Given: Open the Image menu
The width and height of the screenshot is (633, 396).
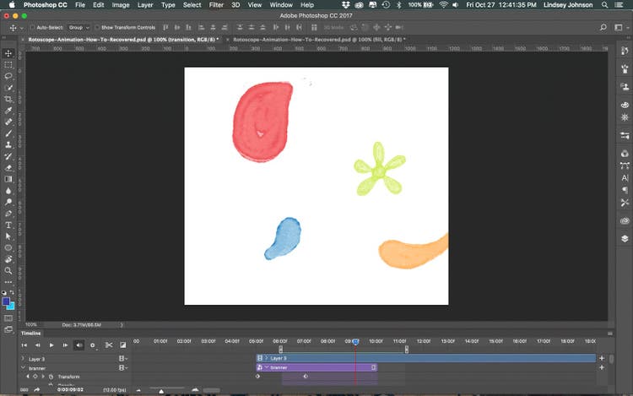Looking at the screenshot, I should [x=121, y=5].
